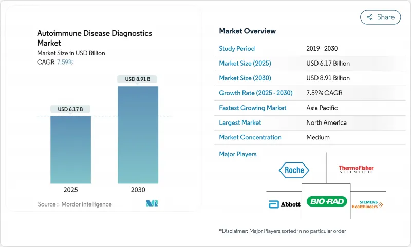Click the Siemens Healthineers logo
The width and height of the screenshot is (411, 247).
[x=367, y=203]
